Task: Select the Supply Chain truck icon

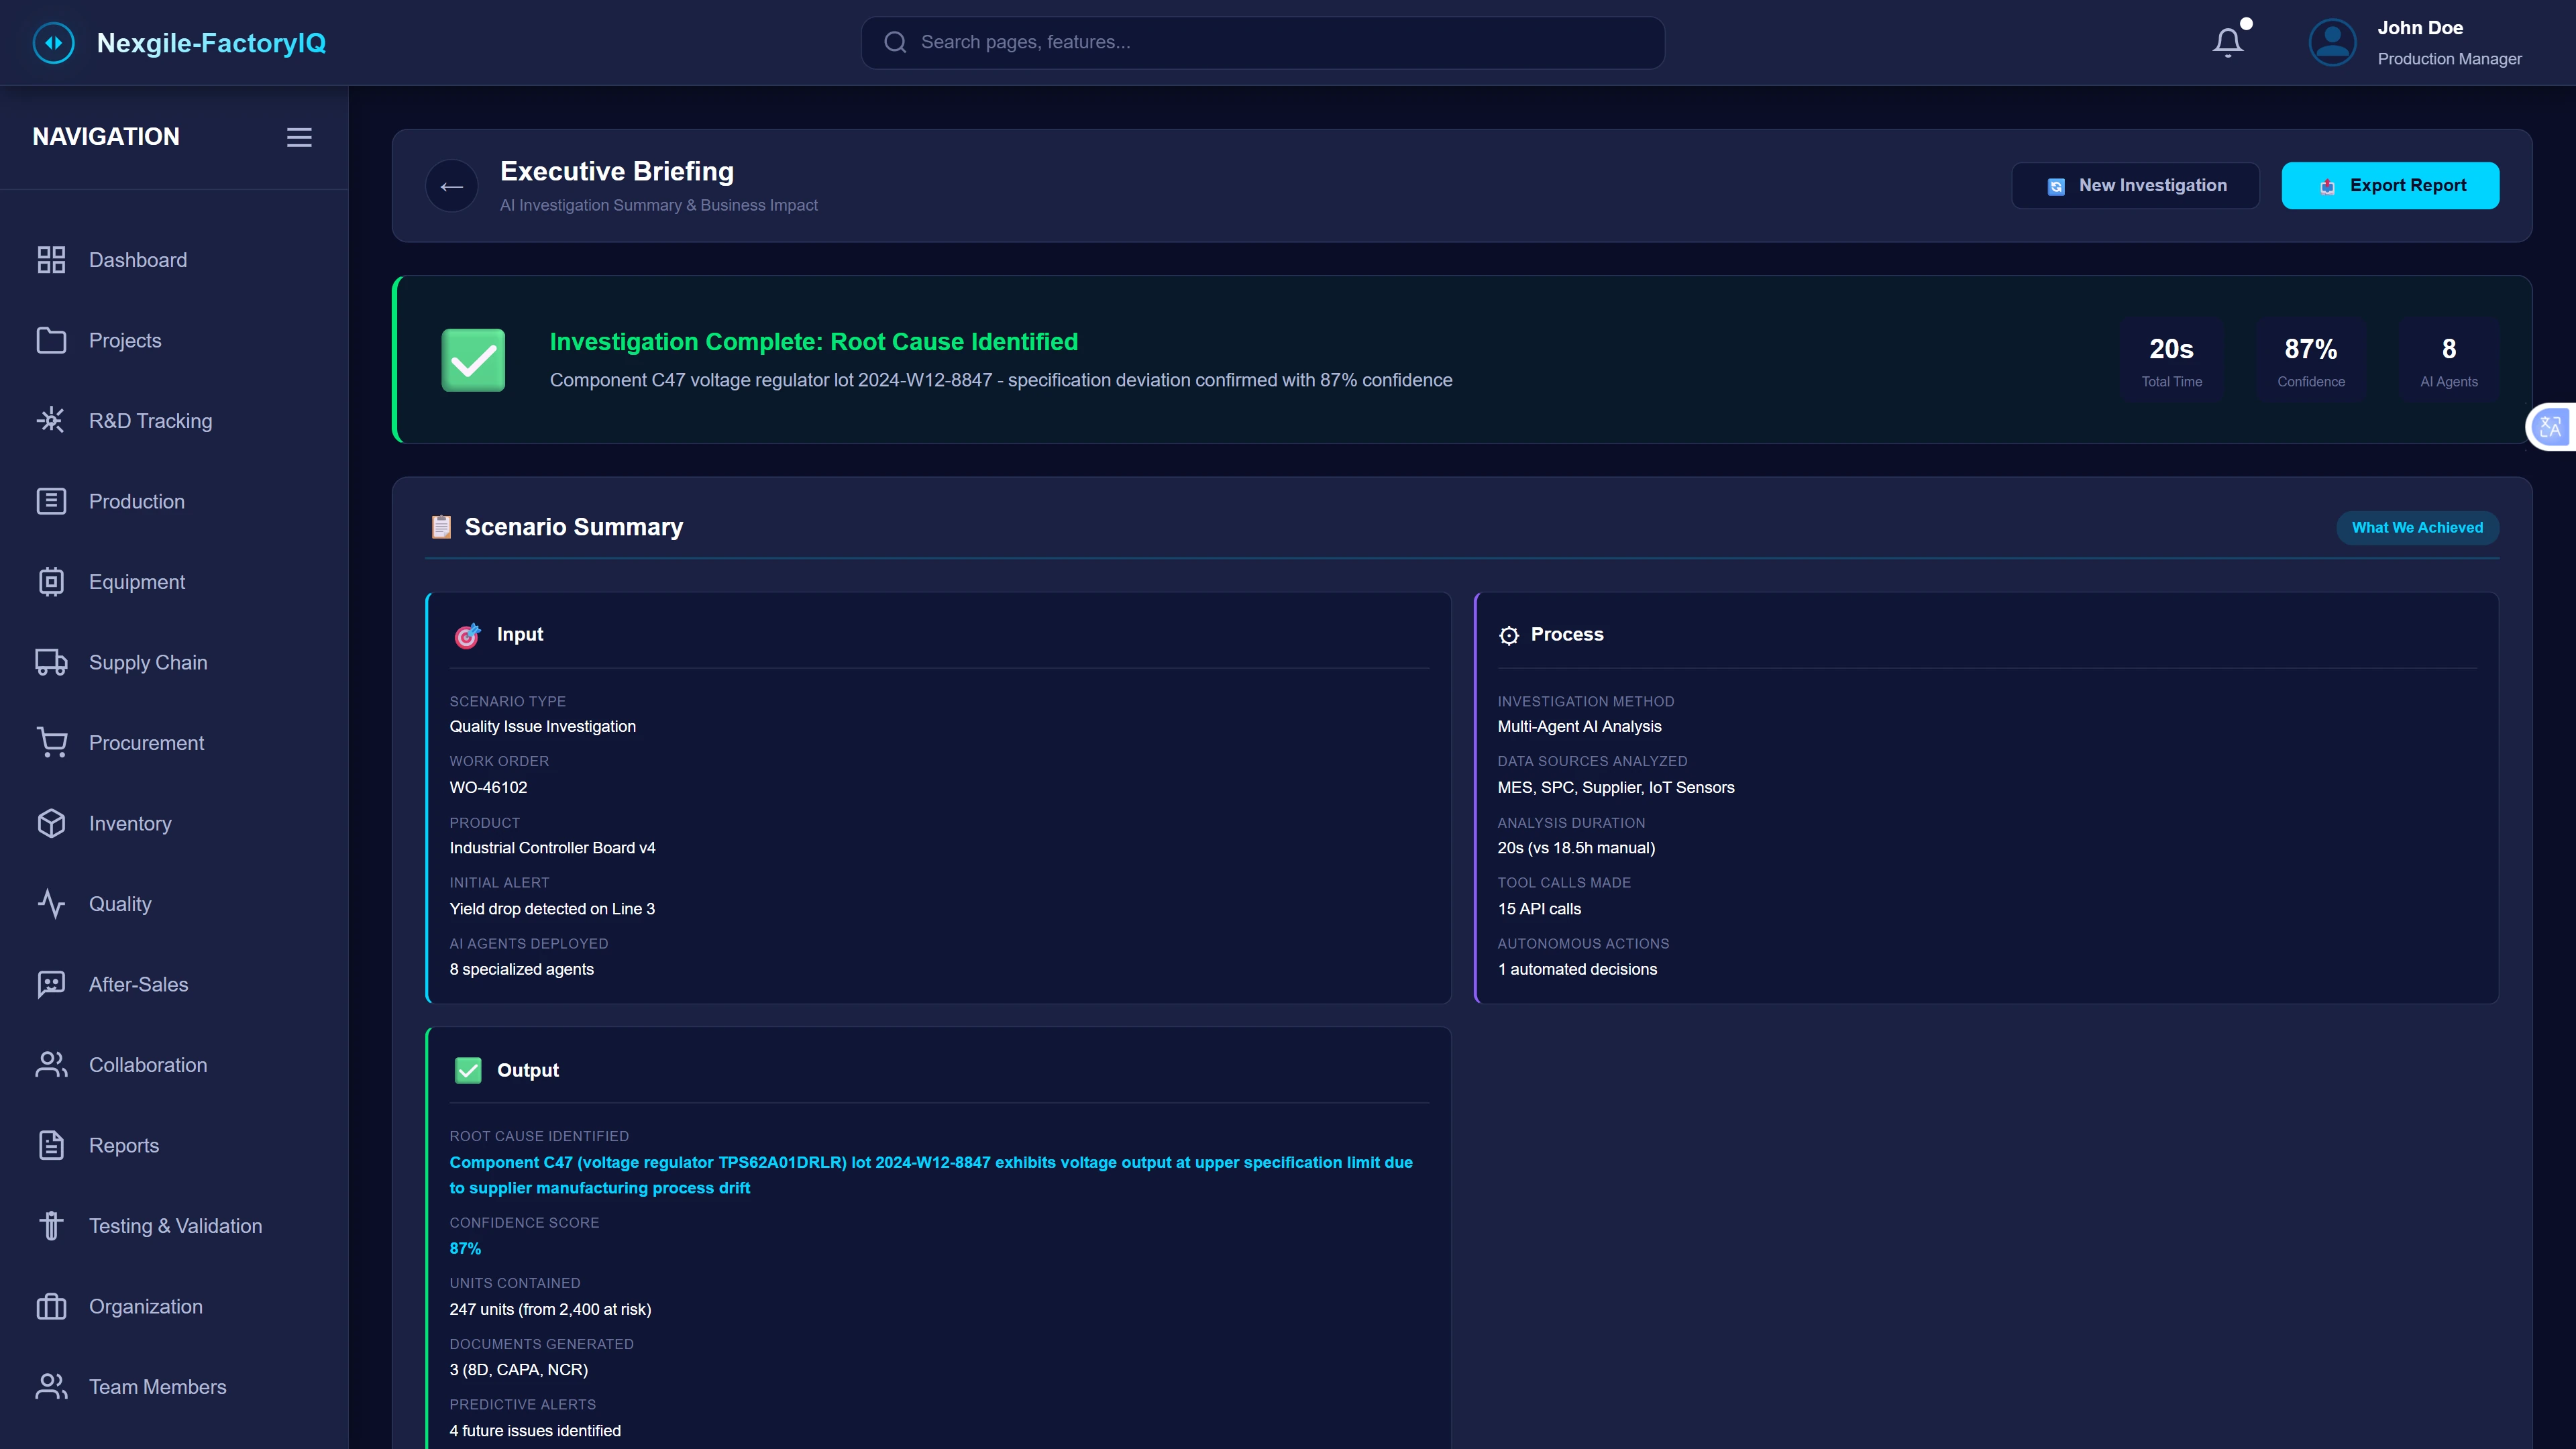Action: pos(52,662)
